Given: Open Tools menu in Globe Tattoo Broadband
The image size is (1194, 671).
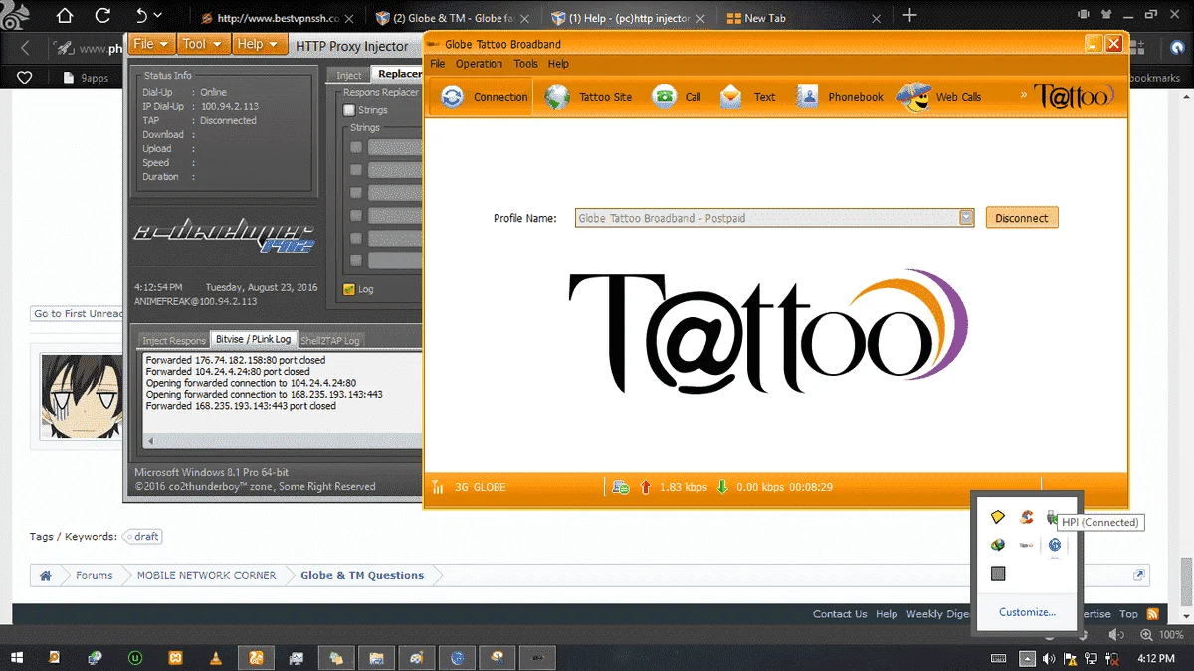Looking at the screenshot, I should (525, 64).
